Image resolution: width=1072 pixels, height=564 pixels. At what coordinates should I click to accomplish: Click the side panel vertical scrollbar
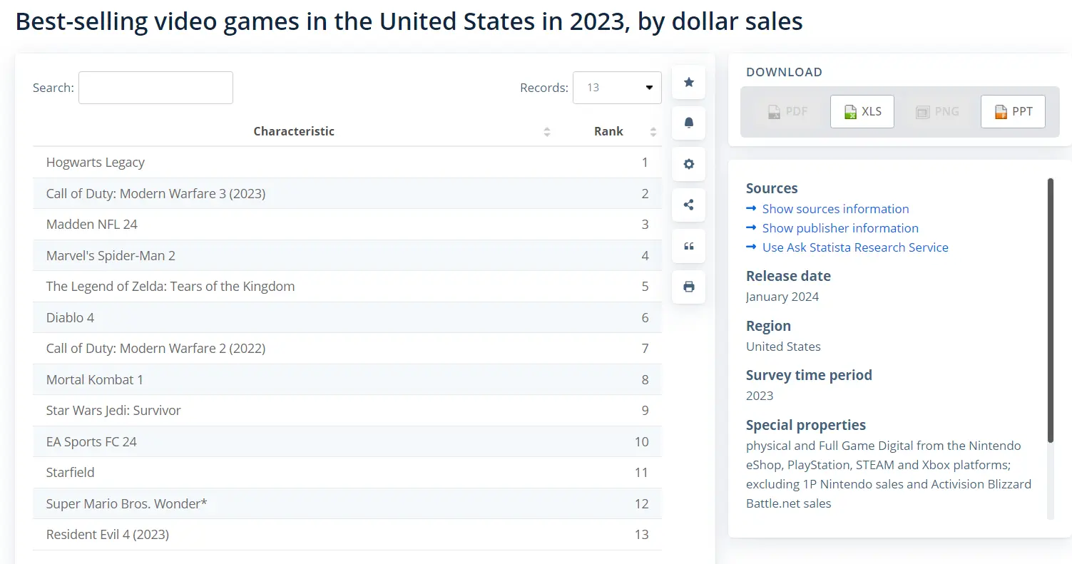(1050, 310)
